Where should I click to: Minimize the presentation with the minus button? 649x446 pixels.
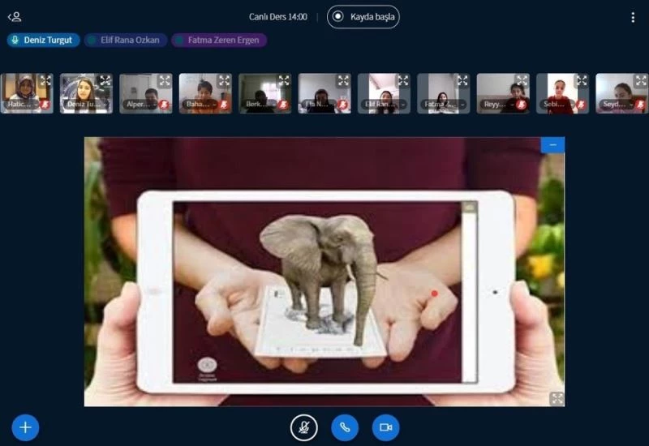[x=552, y=145]
